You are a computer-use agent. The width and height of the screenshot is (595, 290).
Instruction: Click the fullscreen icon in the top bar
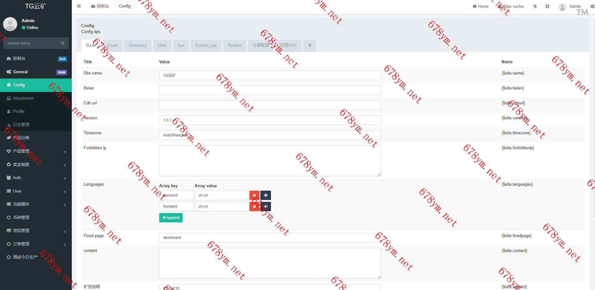(x=547, y=6)
